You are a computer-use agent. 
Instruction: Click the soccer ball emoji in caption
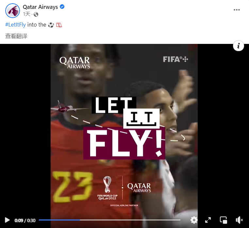pyautogui.click(x=51, y=25)
